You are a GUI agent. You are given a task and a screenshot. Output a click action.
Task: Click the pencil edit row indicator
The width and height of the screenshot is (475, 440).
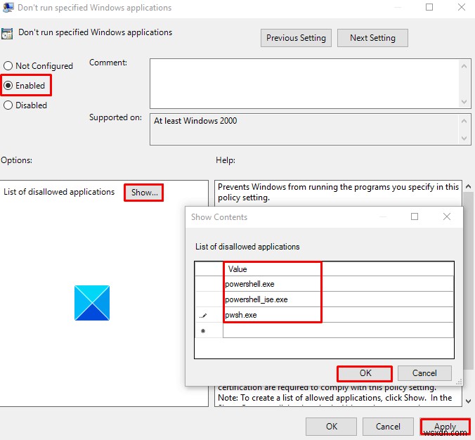pos(203,316)
